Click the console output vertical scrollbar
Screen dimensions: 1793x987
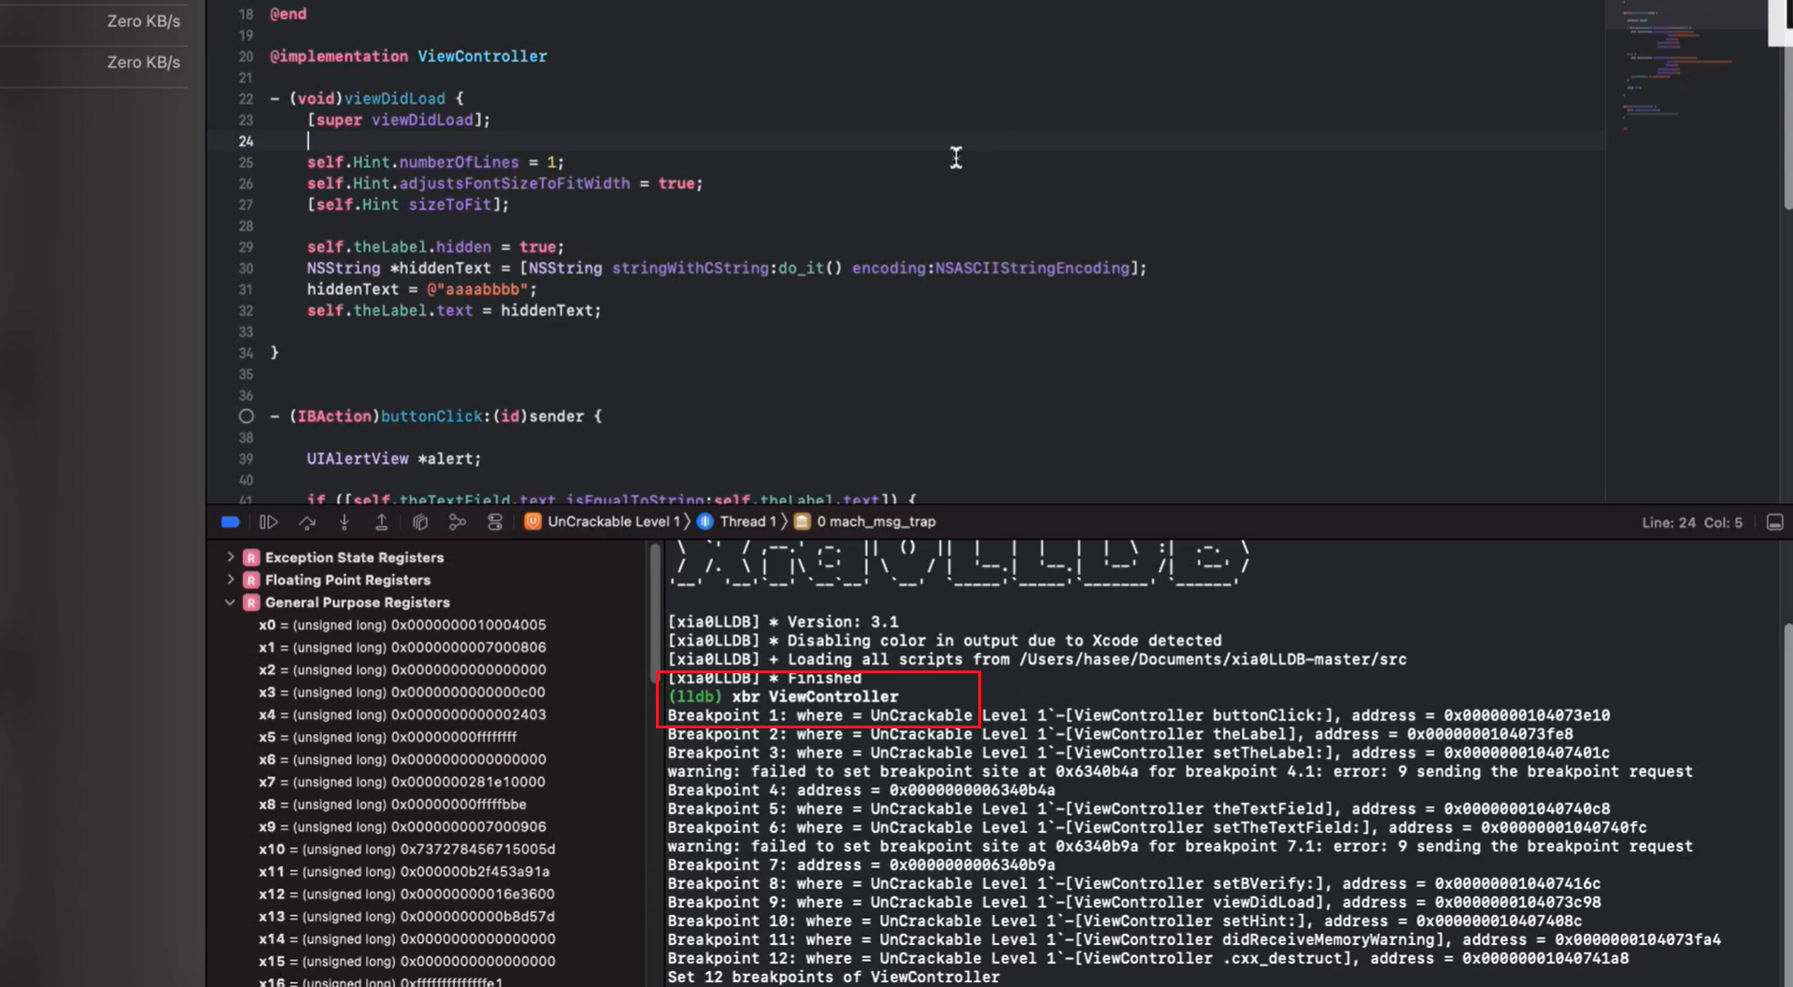(1786, 803)
